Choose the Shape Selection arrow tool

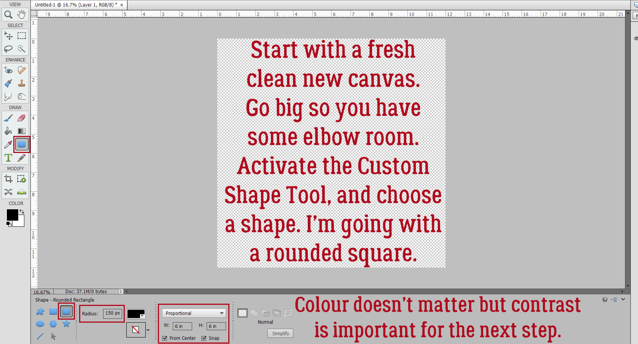(x=53, y=336)
